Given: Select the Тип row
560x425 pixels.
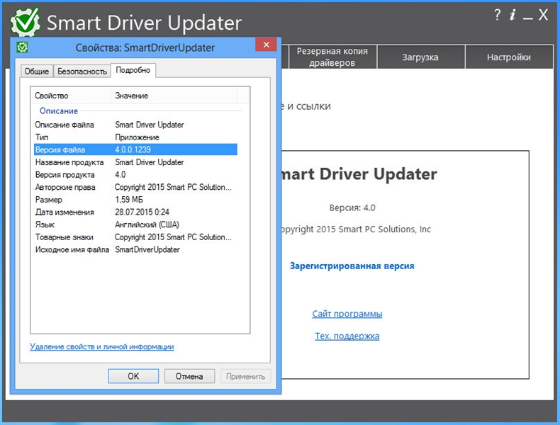Looking at the screenshot, I should pos(135,137).
